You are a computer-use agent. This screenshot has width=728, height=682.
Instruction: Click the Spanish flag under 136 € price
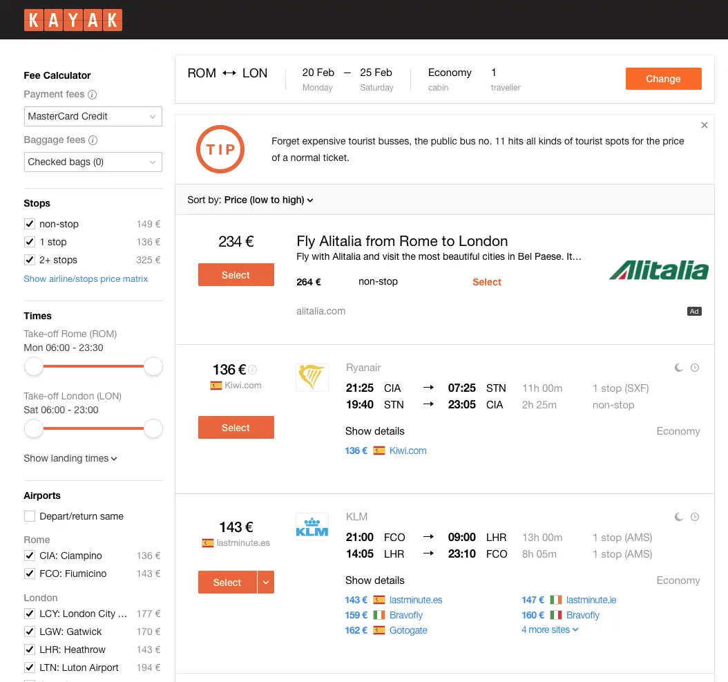click(x=216, y=385)
